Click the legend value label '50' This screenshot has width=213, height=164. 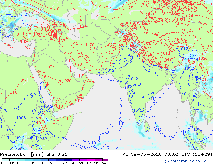tap(104, 163)
